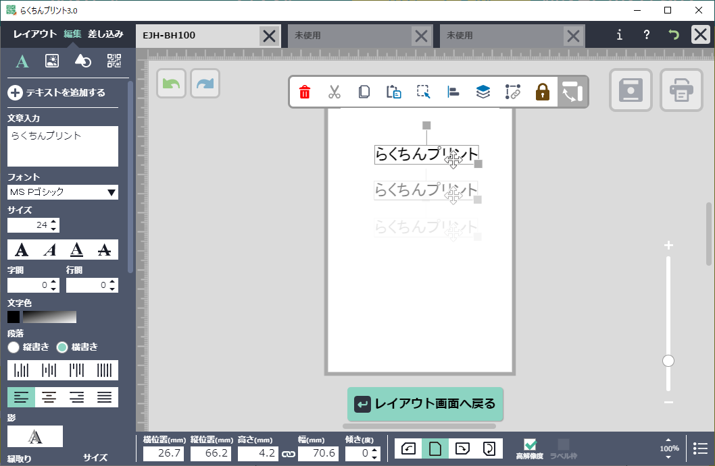Toggle the height-width aspect ratio link
Screen dimensions: 715x466
288,454
